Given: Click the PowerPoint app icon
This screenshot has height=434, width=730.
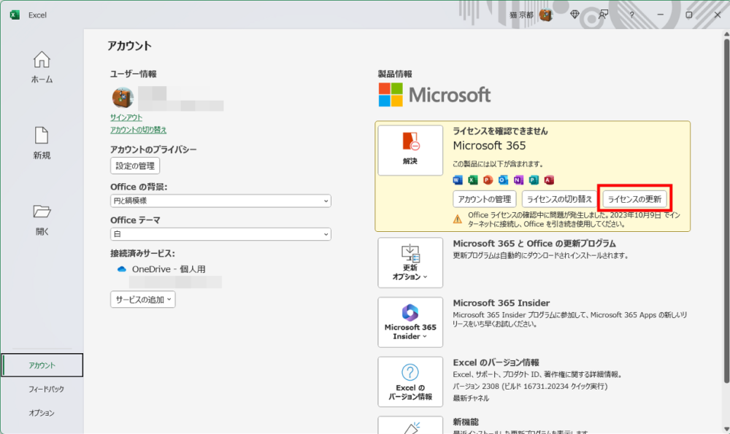Looking at the screenshot, I should coord(488,180).
